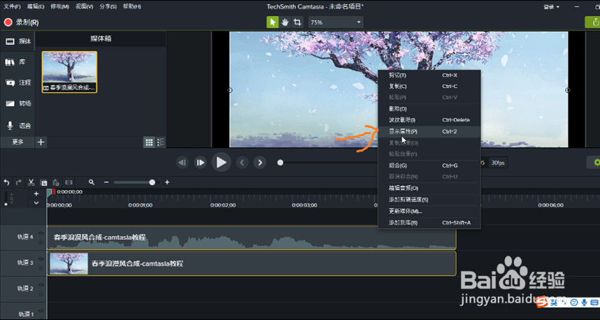Zoom out timeline with minus button
This screenshot has height=320, width=600.
(x=106, y=182)
